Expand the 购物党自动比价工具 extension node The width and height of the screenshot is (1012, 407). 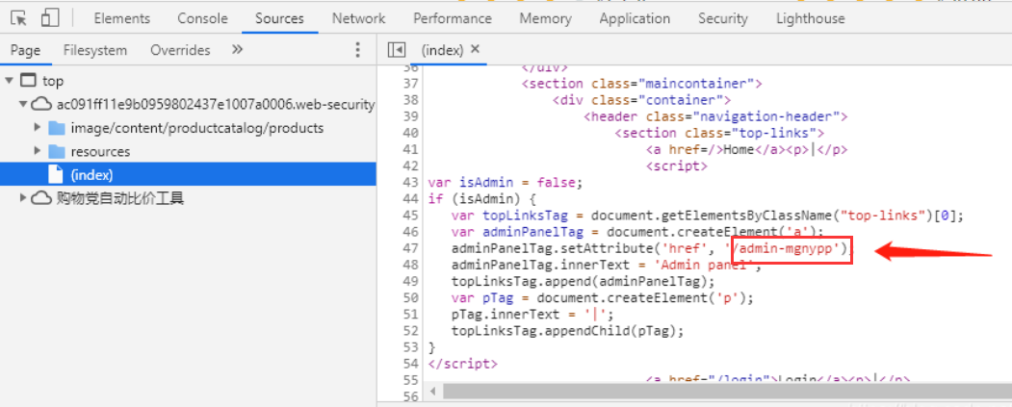tap(23, 198)
